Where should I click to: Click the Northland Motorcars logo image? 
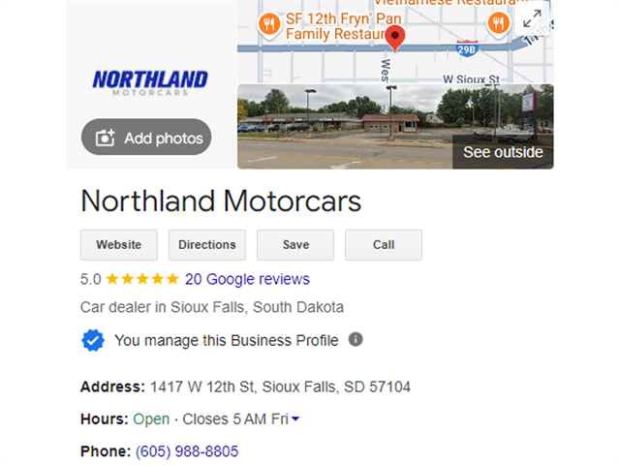pos(150,83)
